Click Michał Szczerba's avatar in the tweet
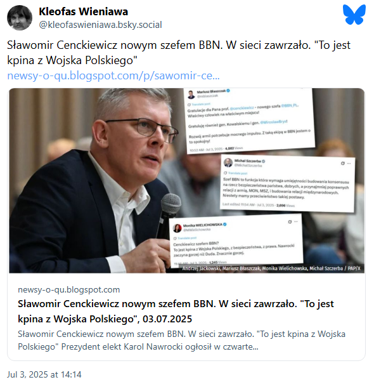 tap(228, 162)
